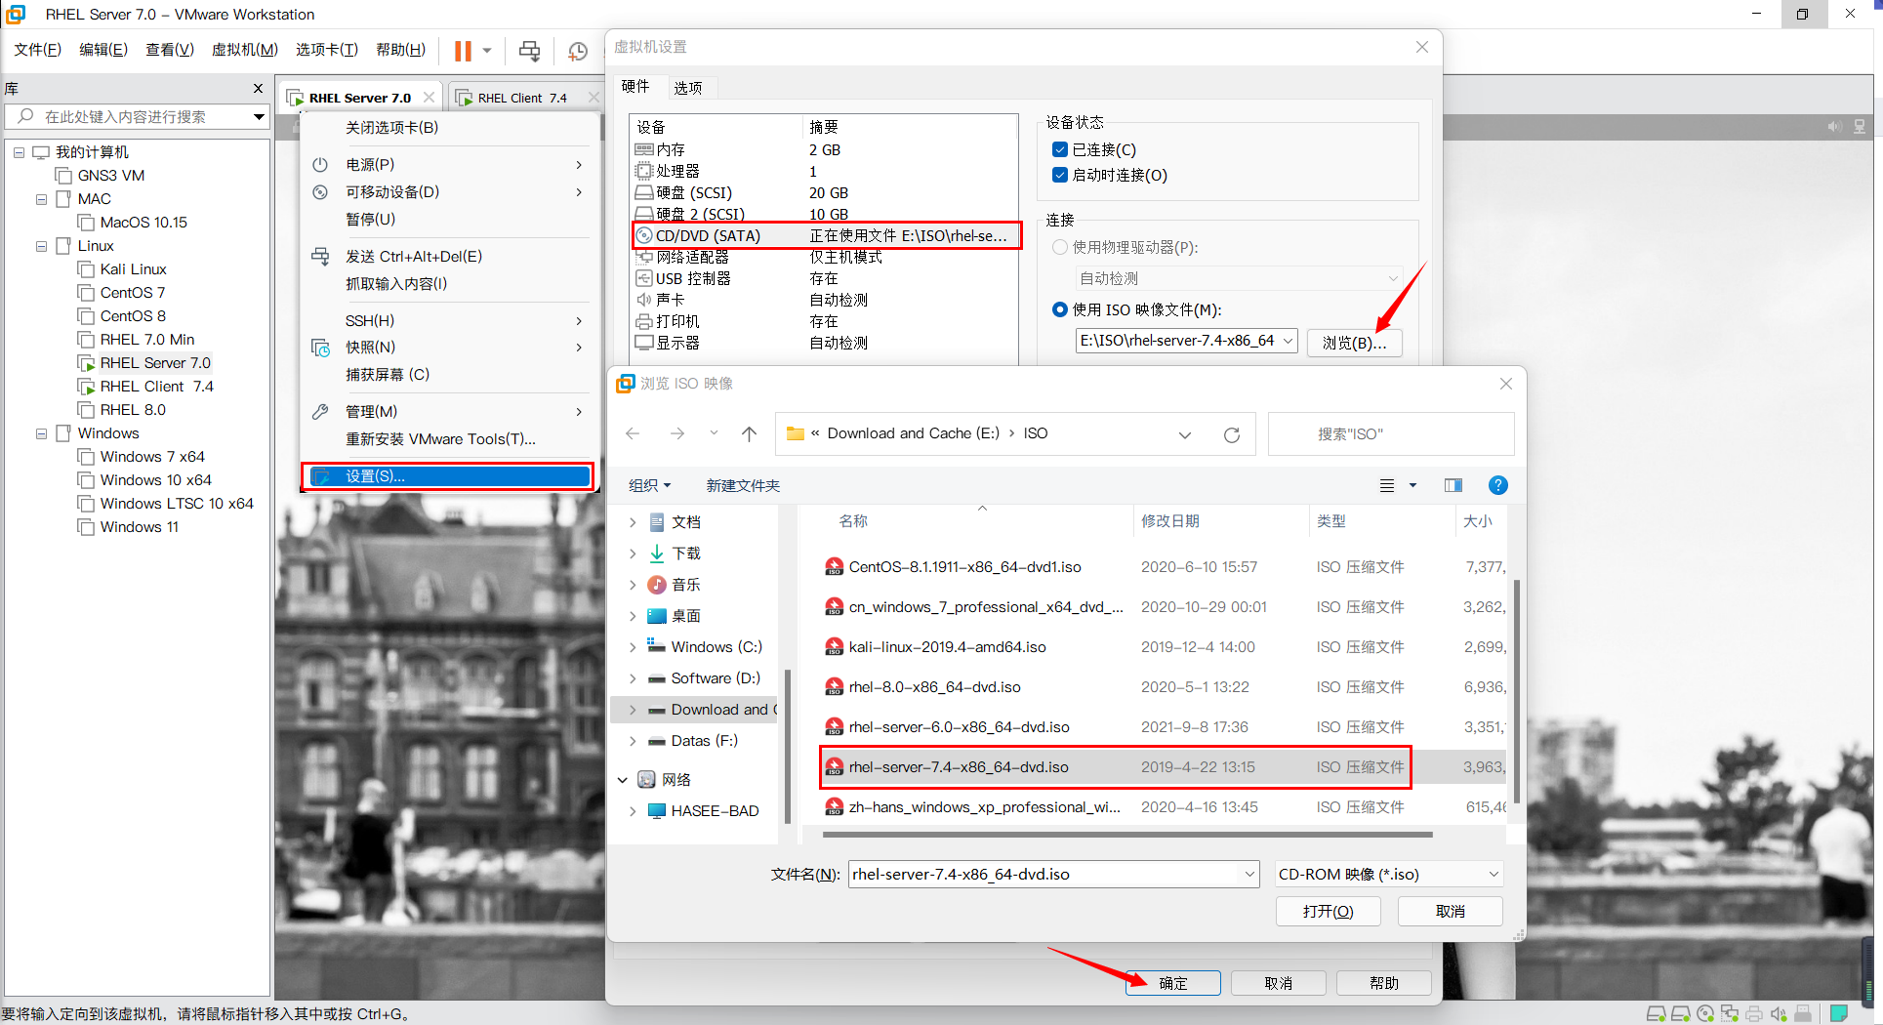Select 使用 ISO 映像文件 radio button
This screenshot has width=1883, height=1025.
[x=1060, y=309]
